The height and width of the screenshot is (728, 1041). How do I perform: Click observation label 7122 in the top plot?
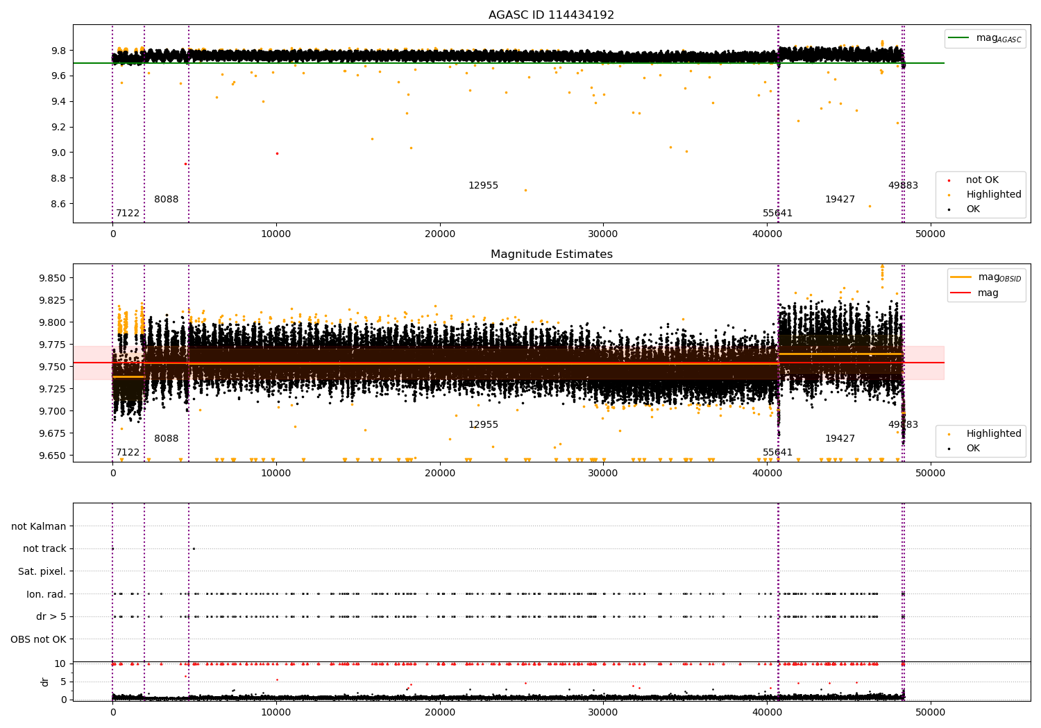pos(128,213)
